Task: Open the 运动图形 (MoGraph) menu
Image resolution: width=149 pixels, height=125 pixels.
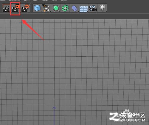Action: tap(15, 1)
